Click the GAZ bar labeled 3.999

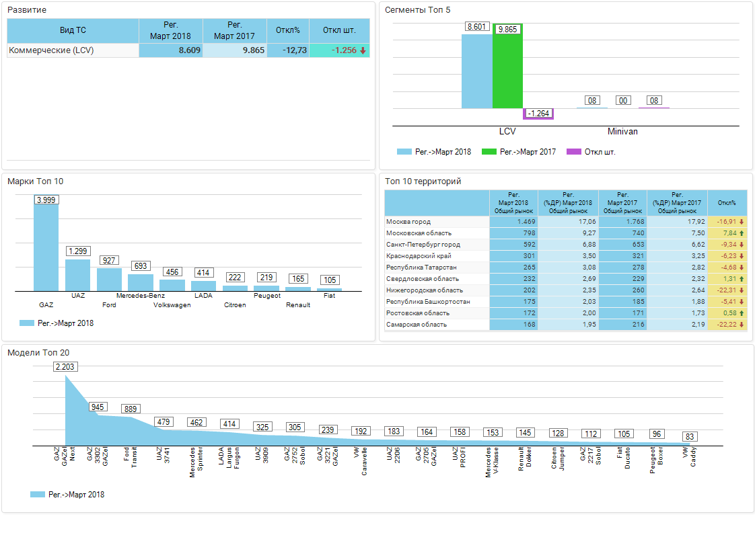pyautogui.click(x=46, y=247)
